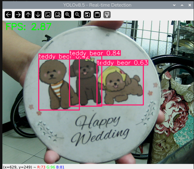Maximize the window with the up caret
Image resolution: width=194 pixels, height=169 pixels.
[x=182, y=5]
